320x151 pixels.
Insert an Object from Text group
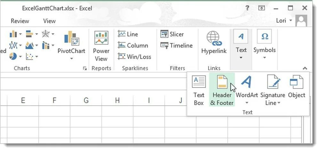pos(297,86)
